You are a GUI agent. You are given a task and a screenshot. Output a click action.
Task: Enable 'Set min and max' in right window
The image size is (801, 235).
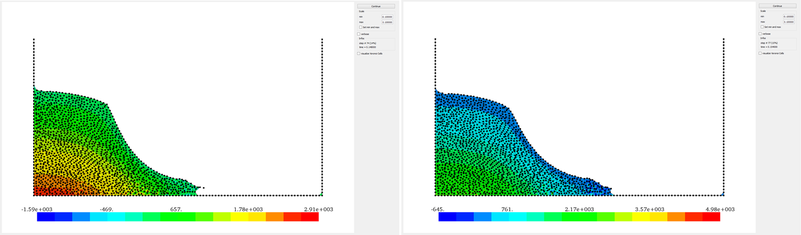click(762, 27)
